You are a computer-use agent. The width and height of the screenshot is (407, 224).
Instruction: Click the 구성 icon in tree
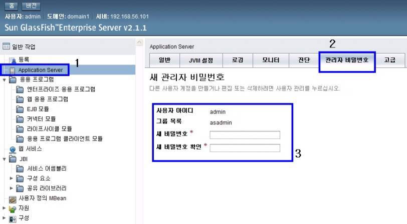pos(13,218)
